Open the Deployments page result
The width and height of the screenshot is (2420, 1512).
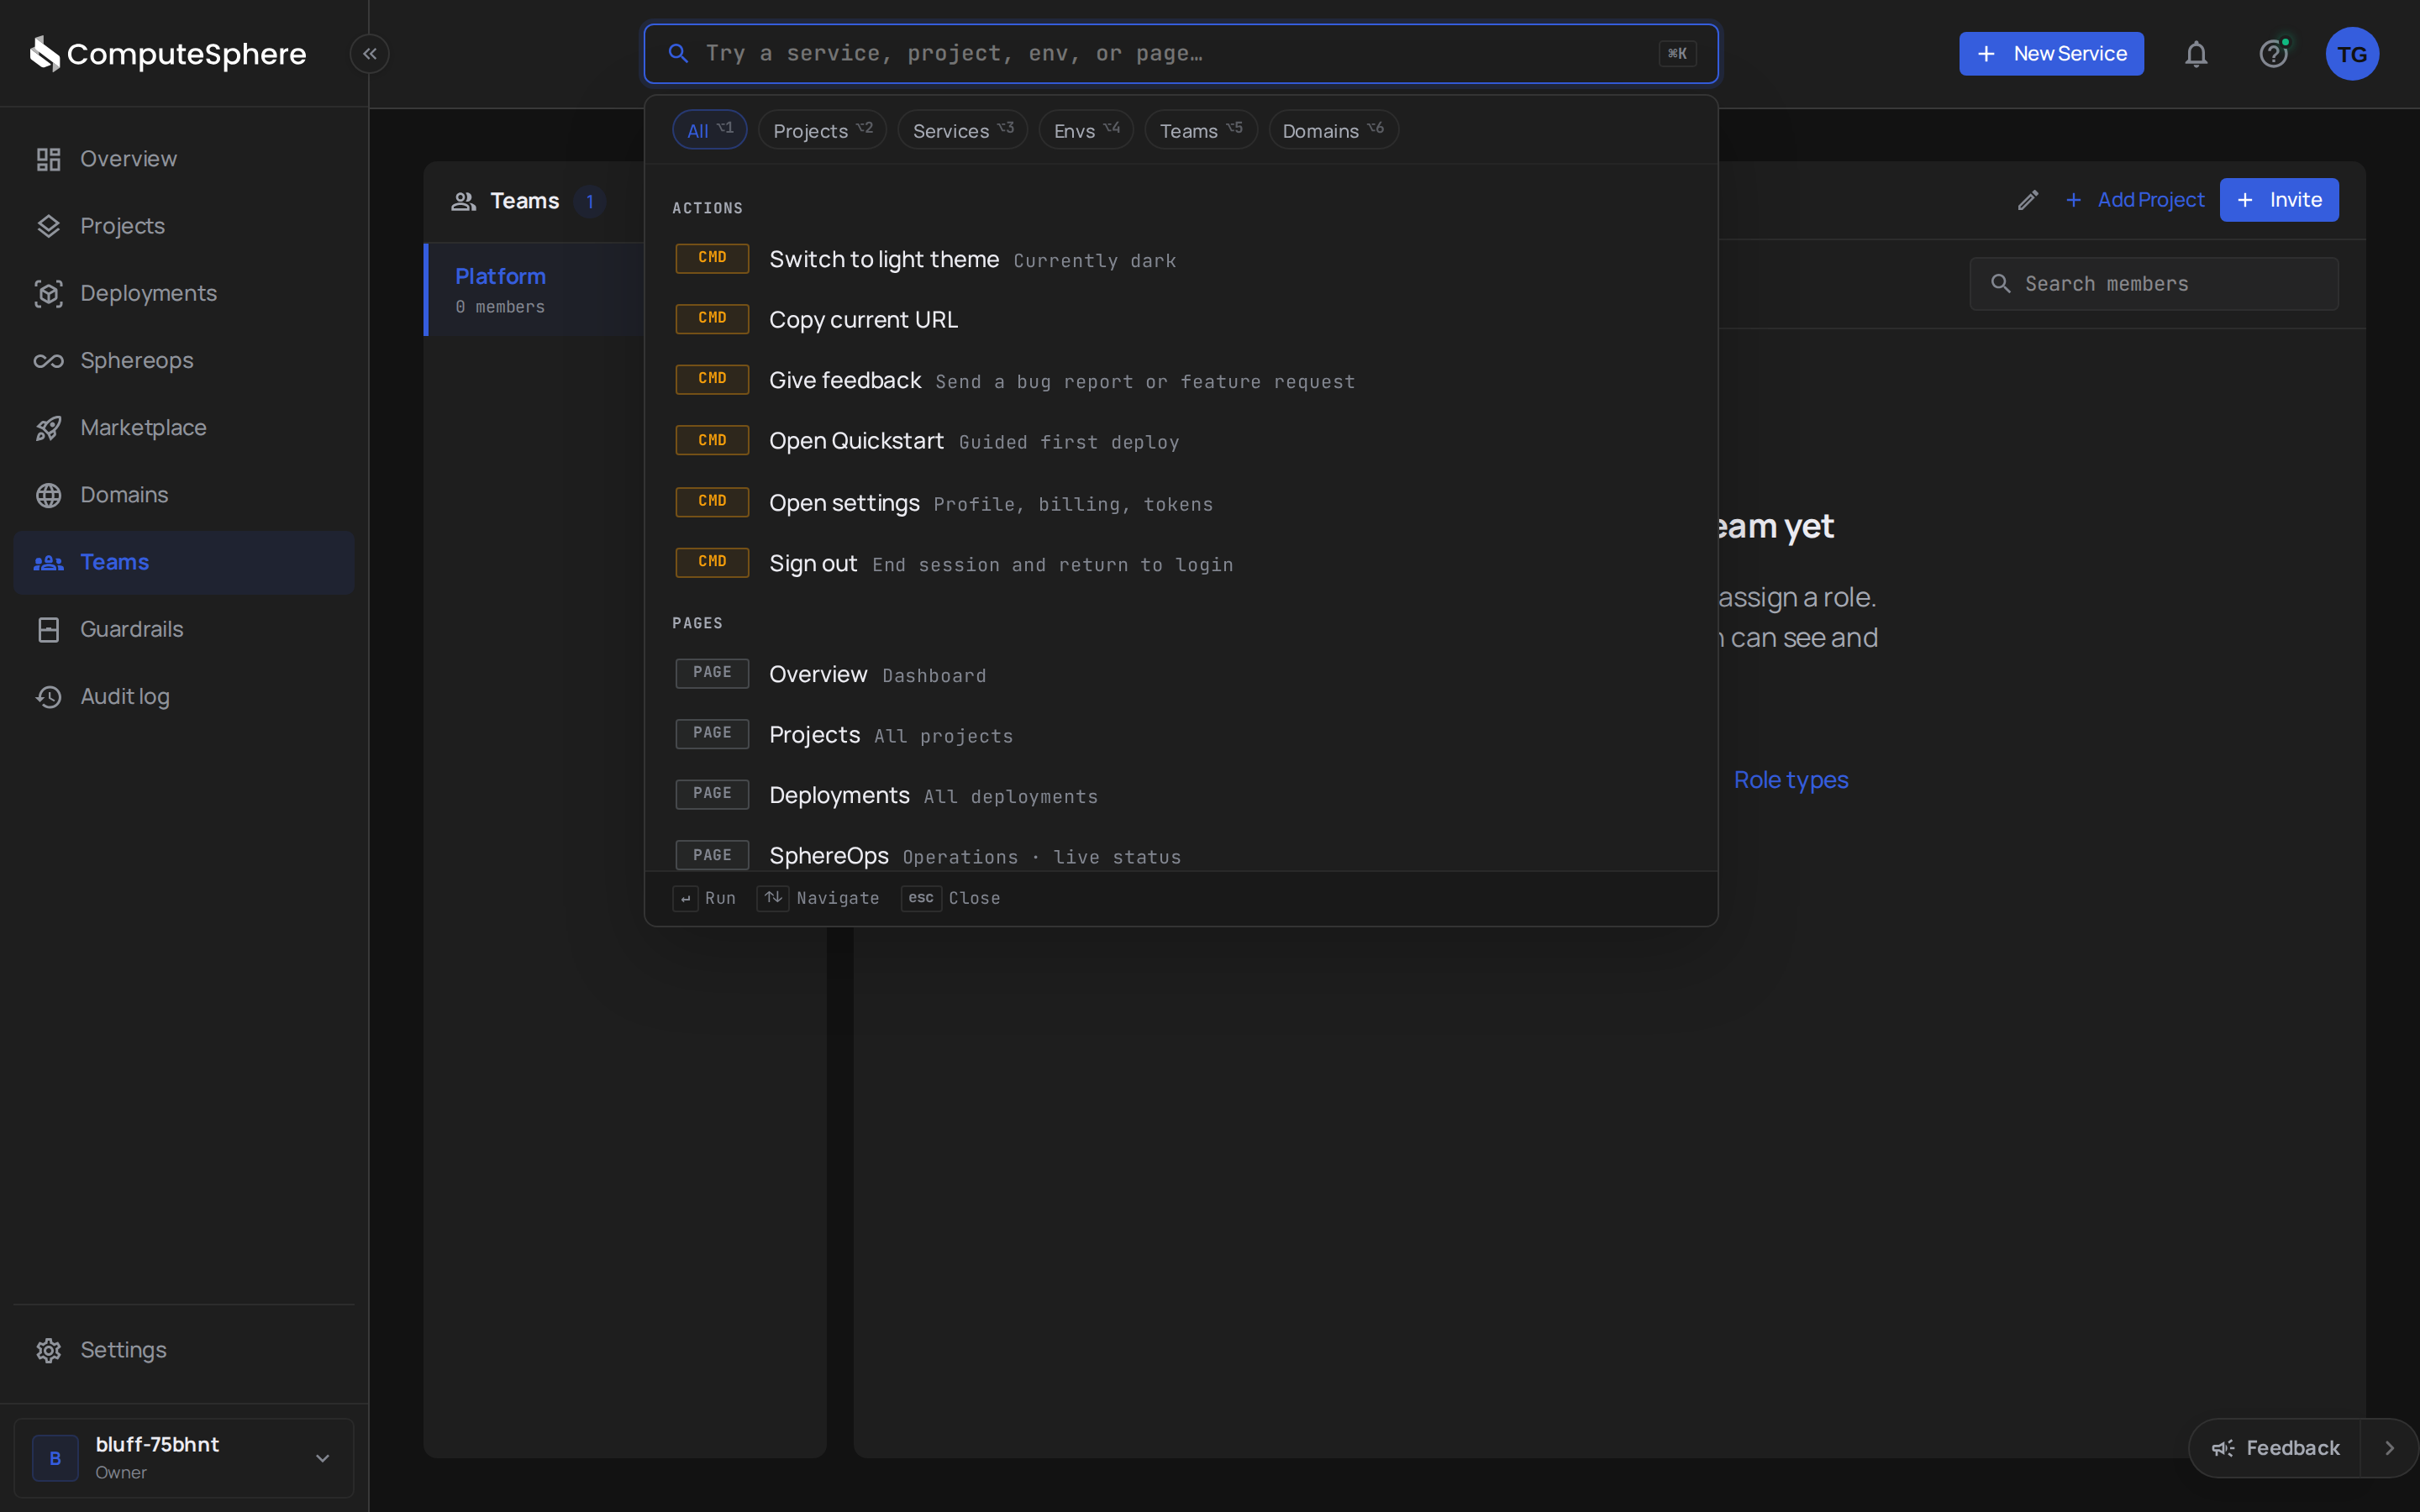coord(1181,795)
